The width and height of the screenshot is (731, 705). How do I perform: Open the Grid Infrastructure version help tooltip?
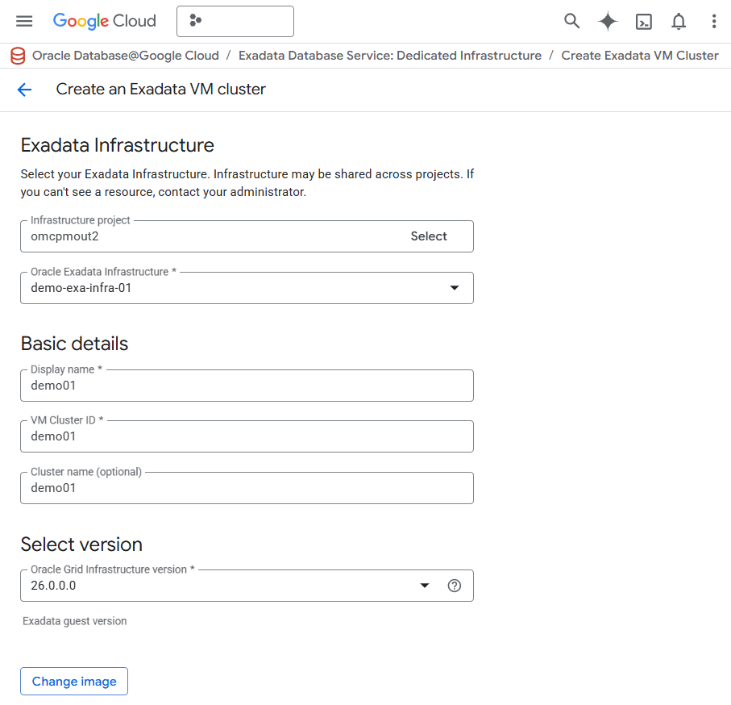tap(454, 586)
